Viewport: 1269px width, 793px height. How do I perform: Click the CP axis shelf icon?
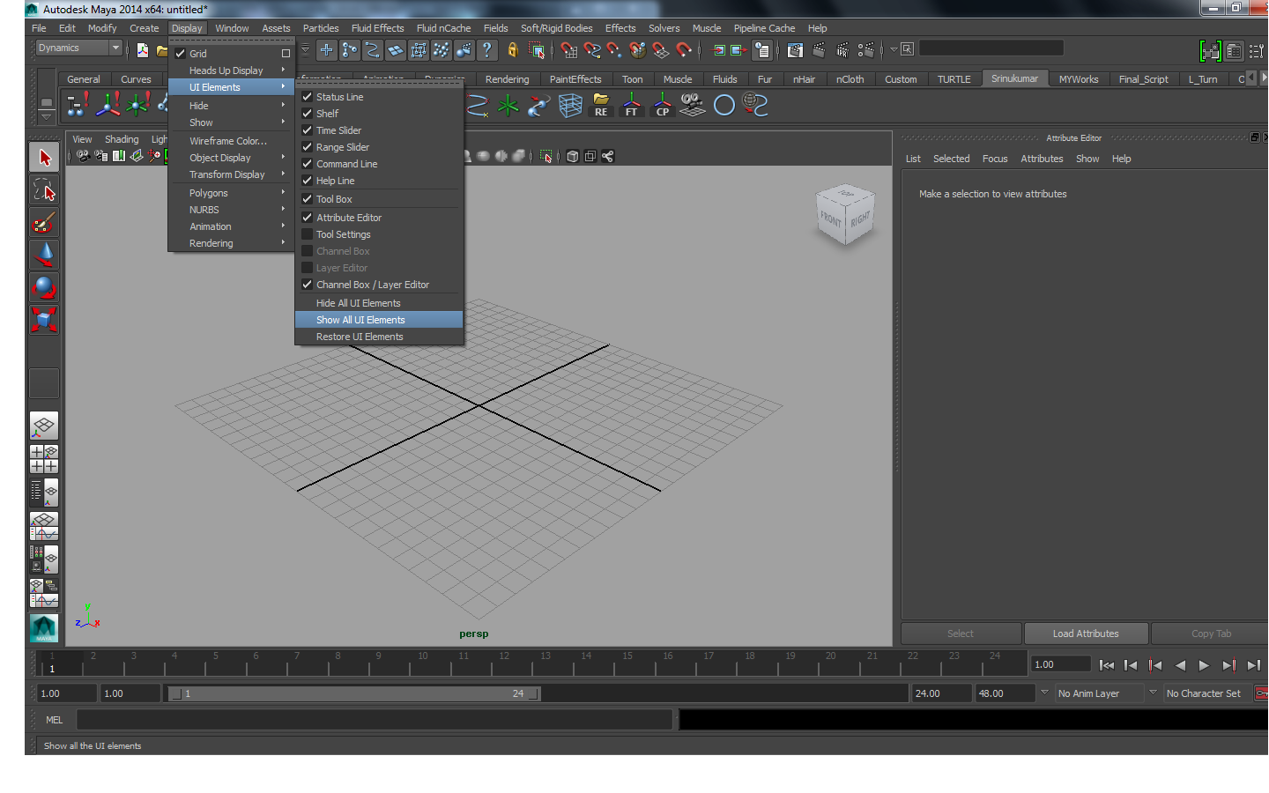pos(663,106)
